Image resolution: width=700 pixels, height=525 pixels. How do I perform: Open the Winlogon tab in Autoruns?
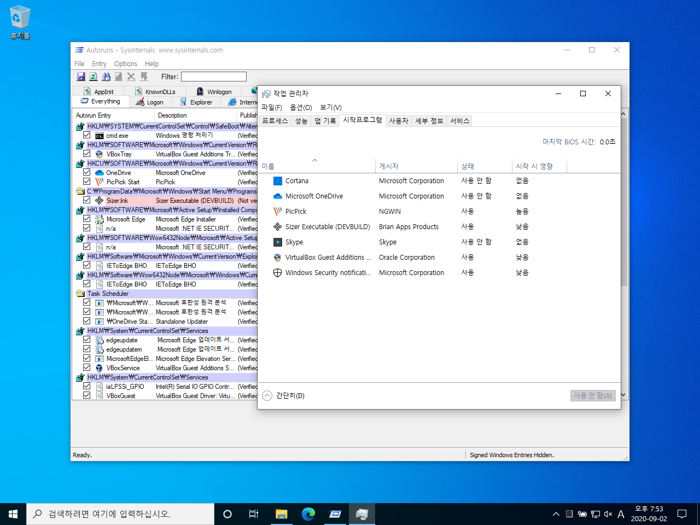pos(214,92)
